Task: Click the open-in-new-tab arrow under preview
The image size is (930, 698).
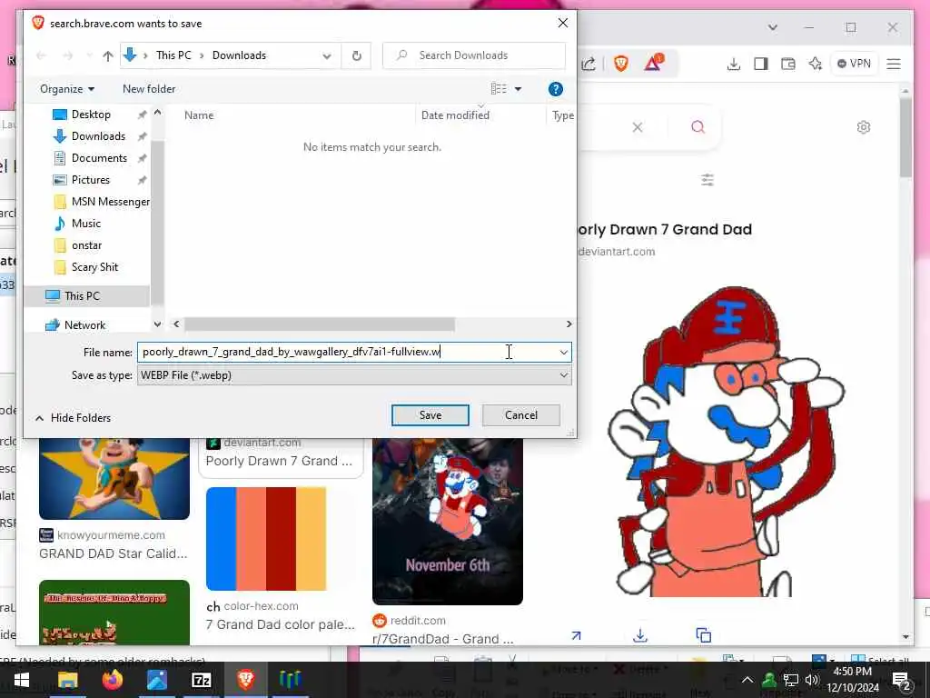Action: [576, 635]
